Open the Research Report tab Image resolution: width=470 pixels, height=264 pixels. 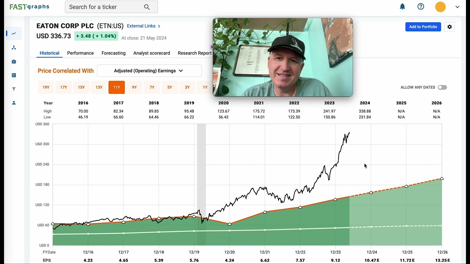[195, 53]
